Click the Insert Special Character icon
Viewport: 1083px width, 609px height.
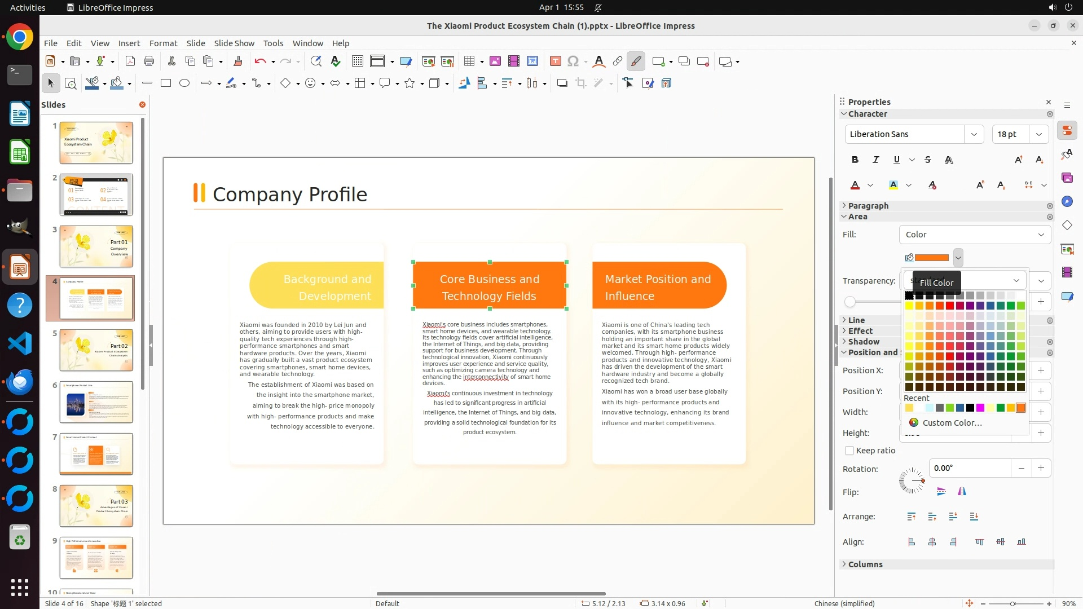point(573,61)
